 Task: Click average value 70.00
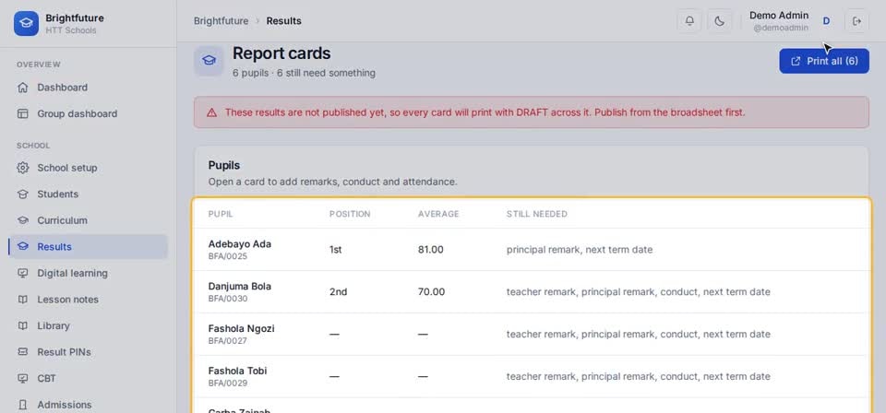point(431,291)
